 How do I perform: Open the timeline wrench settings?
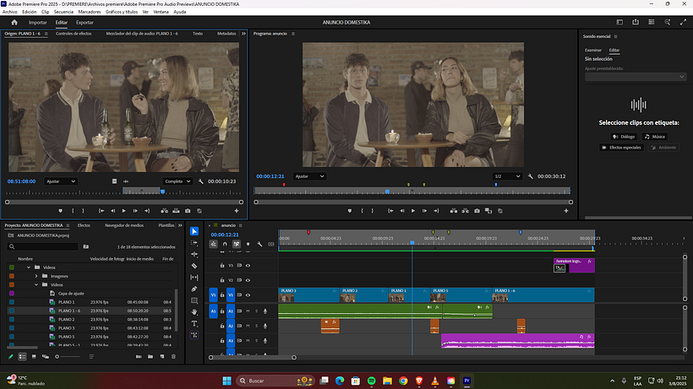259,244
